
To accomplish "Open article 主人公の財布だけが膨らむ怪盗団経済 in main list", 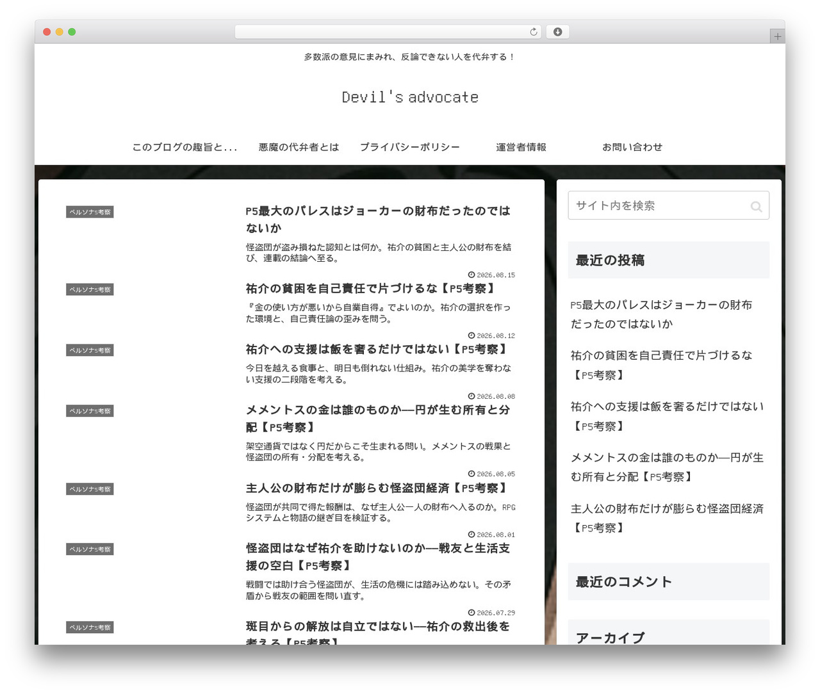I will [378, 488].
